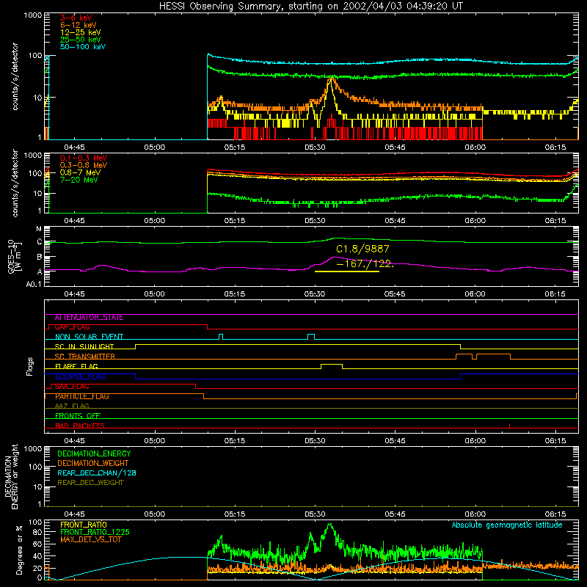This screenshot has height=587, width=587.
Task: Click the DECIMATION_WEIGHT legend entry
Action: tap(93, 463)
